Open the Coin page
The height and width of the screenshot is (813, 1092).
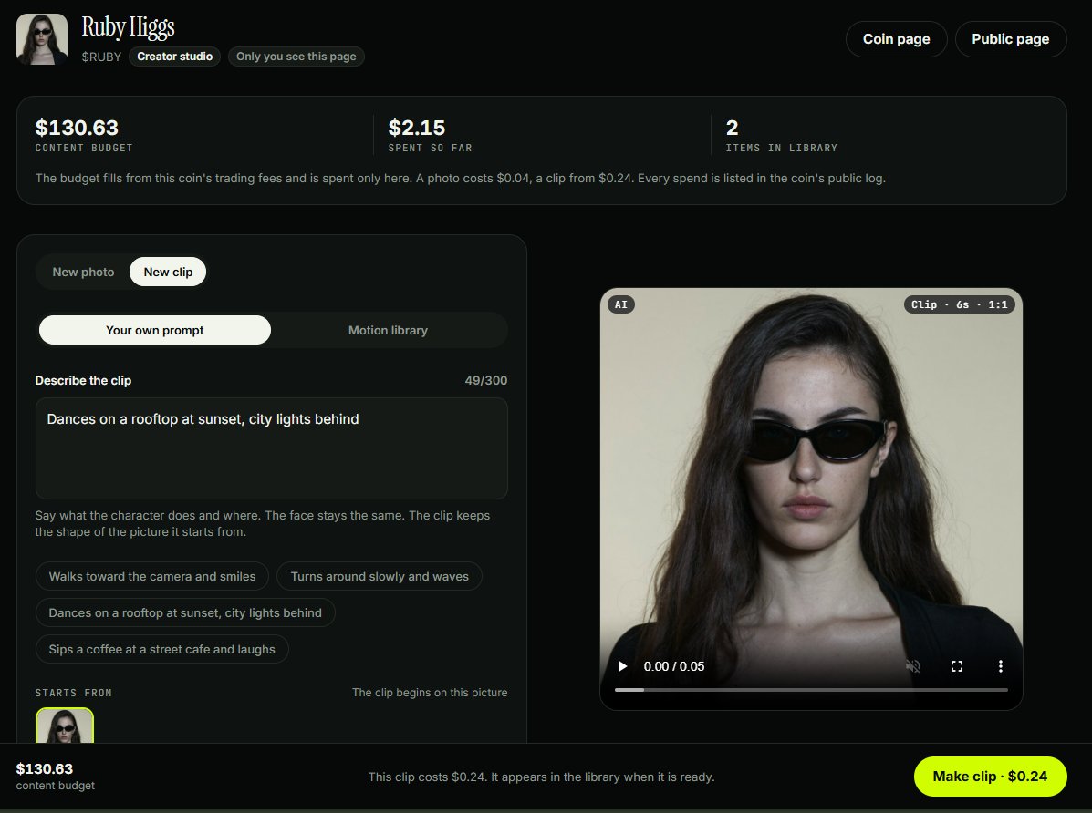coord(896,39)
